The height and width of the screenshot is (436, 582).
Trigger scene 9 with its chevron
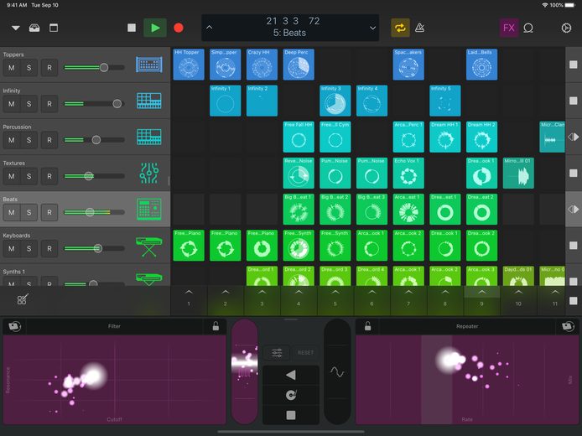click(x=481, y=293)
